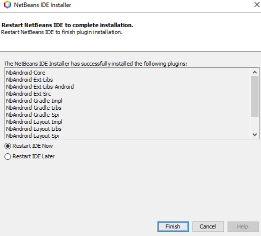Screen dimensions: 261x236
Task: Close the NetBeans IDE Installer window
Action: [256, 5]
